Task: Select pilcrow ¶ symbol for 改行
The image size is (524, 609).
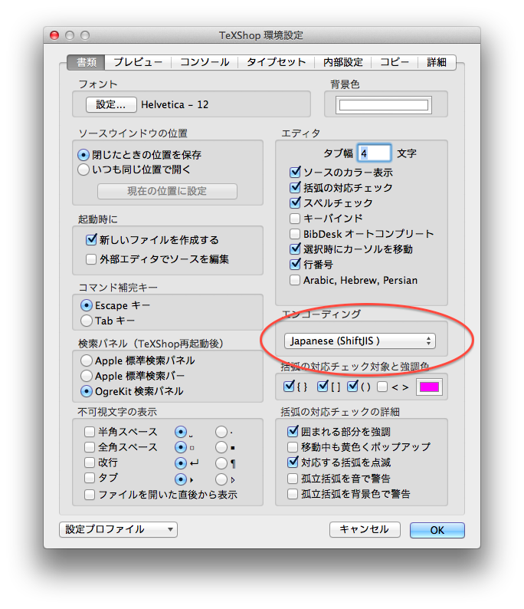Action: 221,463
